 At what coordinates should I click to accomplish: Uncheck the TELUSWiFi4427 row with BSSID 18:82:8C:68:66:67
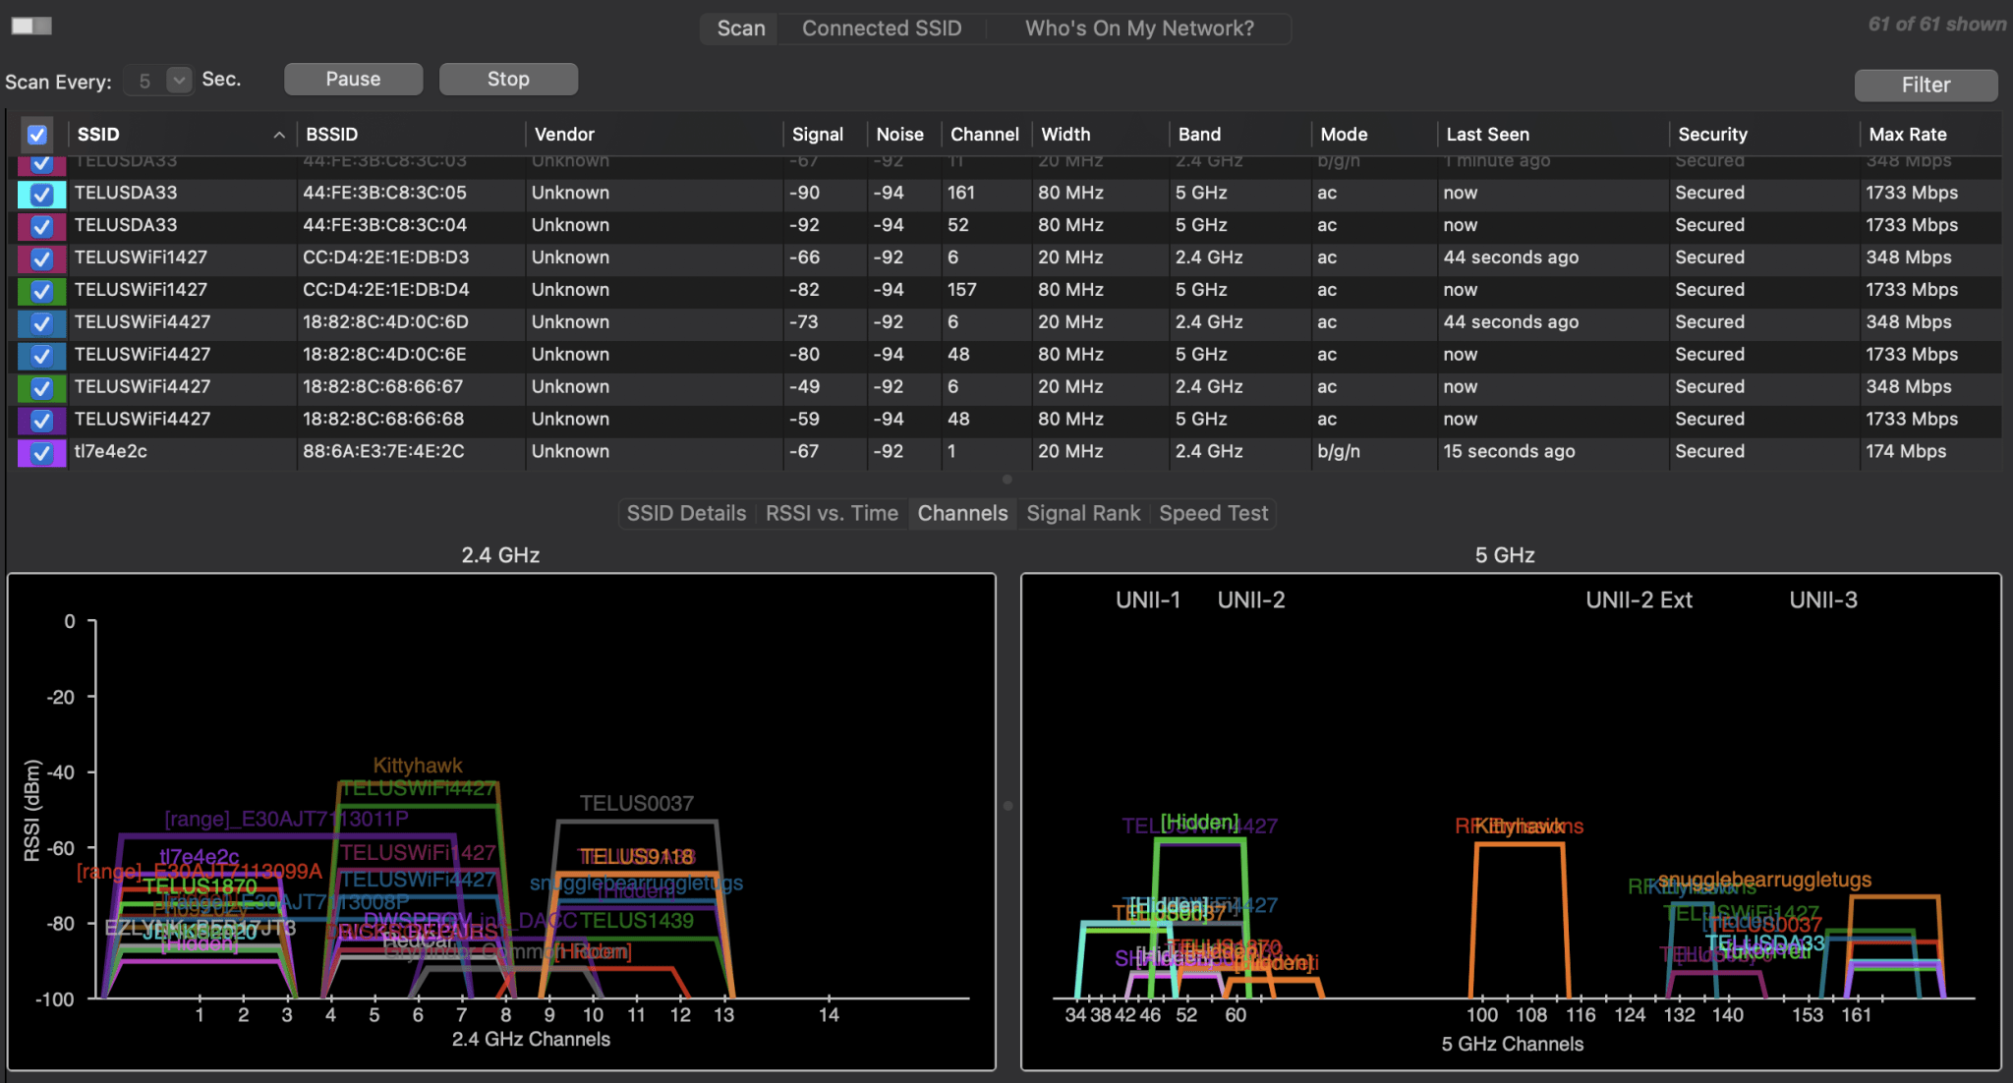41,388
